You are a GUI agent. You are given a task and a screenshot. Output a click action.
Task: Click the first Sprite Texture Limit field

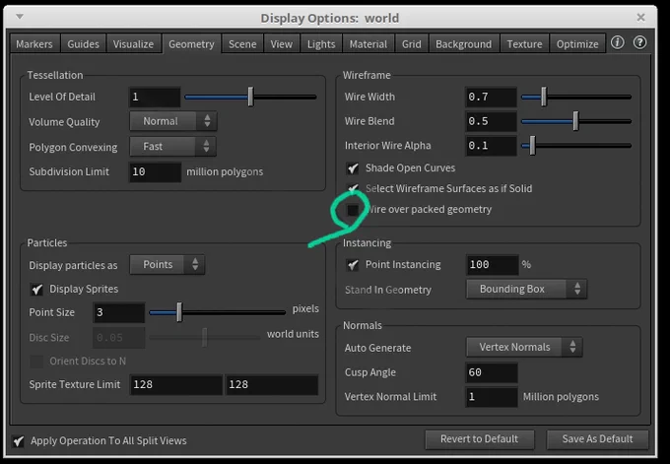[x=176, y=384]
